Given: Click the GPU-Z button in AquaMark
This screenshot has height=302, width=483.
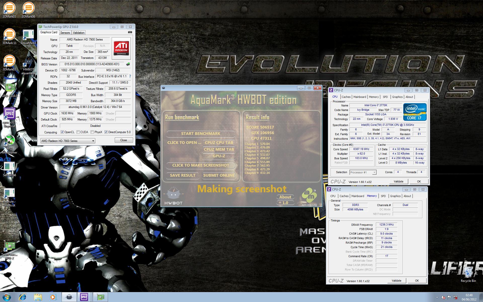Looking at the screenshot, I should [x=219, y=156].
